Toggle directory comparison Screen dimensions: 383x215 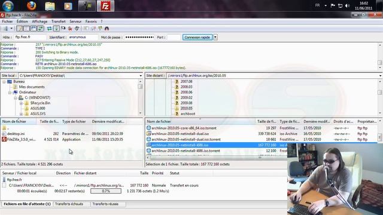coord(93,29)
